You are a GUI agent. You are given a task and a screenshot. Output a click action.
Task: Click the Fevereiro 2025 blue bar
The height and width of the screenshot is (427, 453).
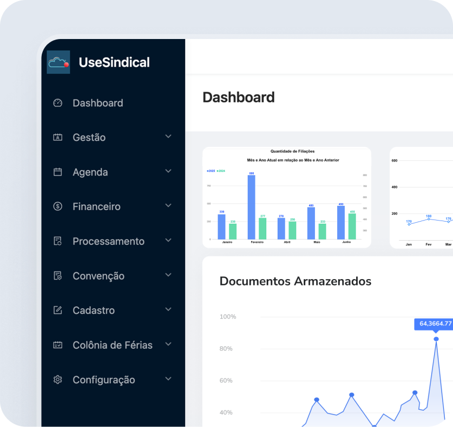(x=251, y=207)
